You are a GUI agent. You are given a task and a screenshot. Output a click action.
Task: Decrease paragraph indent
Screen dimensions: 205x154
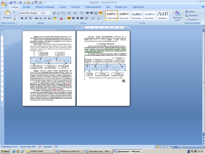click(x=87, y=13)
